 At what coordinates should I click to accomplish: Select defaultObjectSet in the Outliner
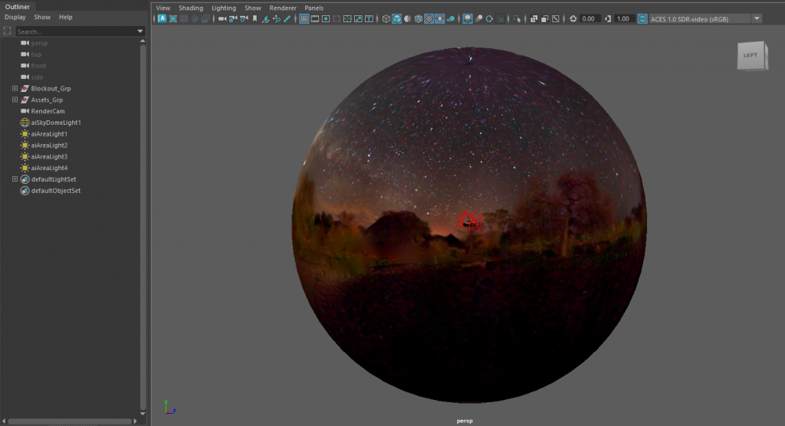point(55,190)
